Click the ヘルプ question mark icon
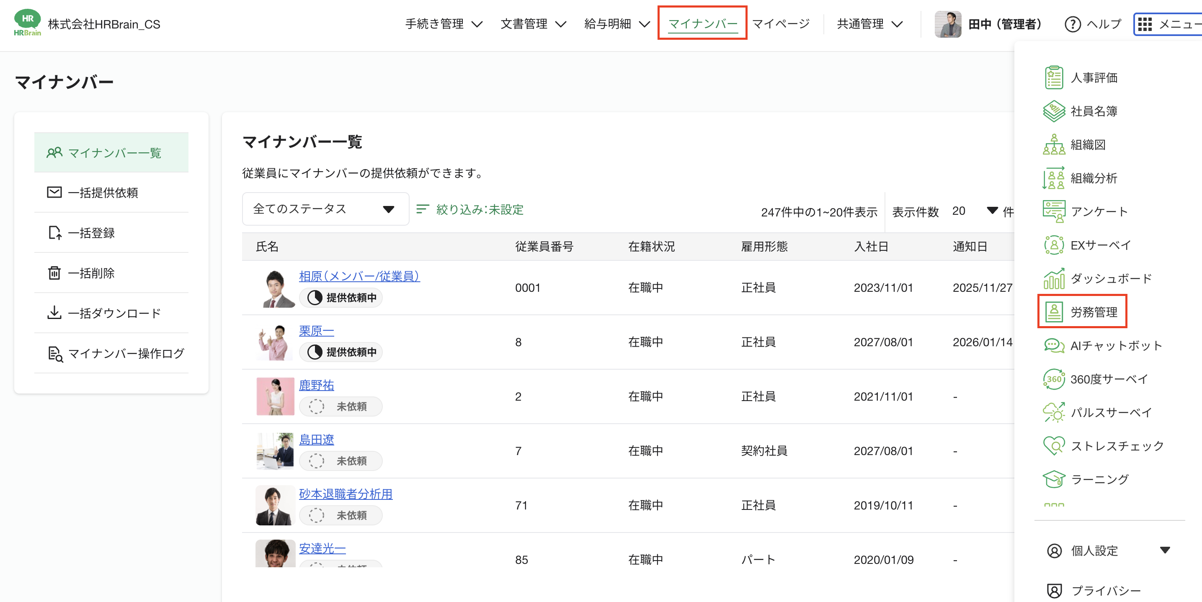Viewport: 1202px width, 602px height. (x=1073, y=24)
